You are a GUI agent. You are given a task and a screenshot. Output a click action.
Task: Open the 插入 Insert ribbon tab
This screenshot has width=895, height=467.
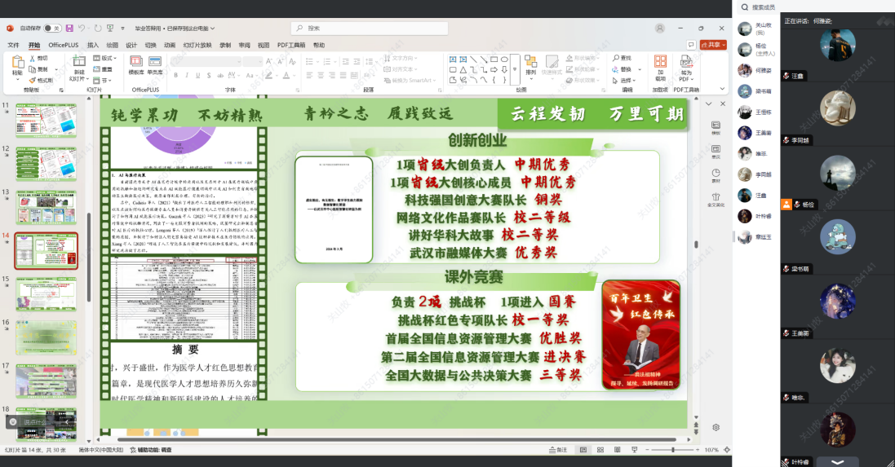coord(93,45)
